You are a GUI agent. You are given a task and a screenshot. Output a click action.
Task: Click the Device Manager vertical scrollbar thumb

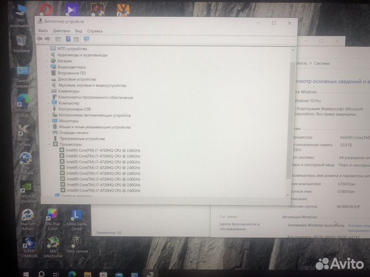point(291,120)
